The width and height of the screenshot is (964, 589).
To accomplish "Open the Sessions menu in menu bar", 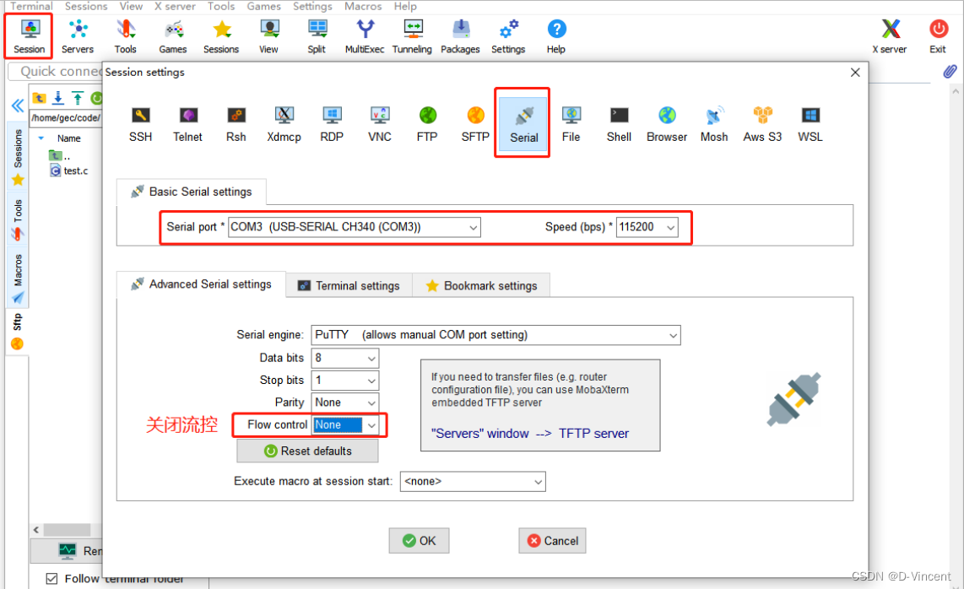I will click(86, 6).
